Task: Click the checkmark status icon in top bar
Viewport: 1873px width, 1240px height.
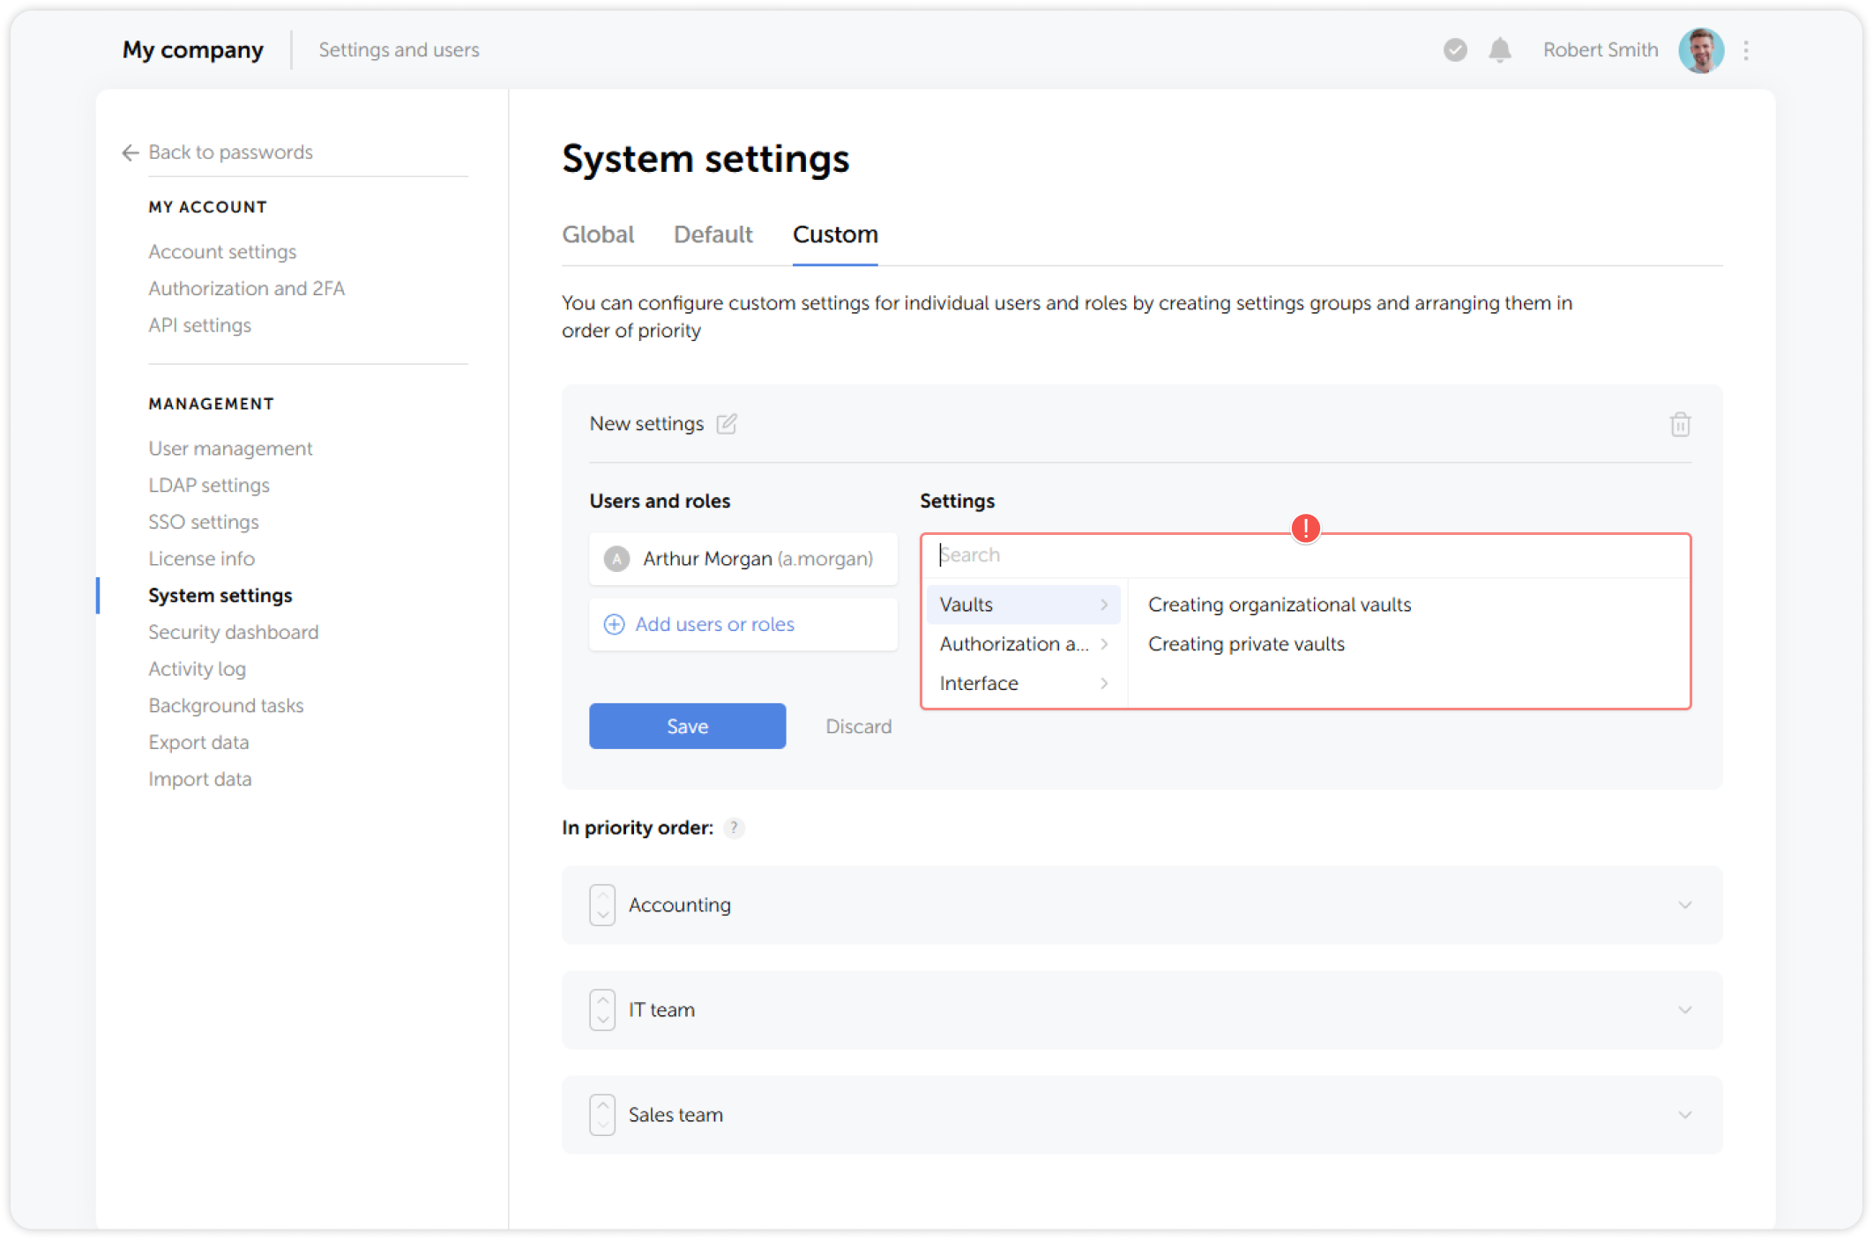Action: 1454,49
